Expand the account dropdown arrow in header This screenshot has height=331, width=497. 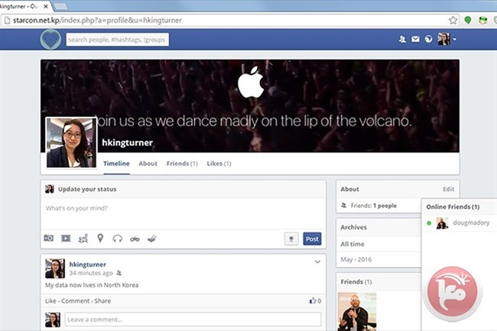(454, 40)
